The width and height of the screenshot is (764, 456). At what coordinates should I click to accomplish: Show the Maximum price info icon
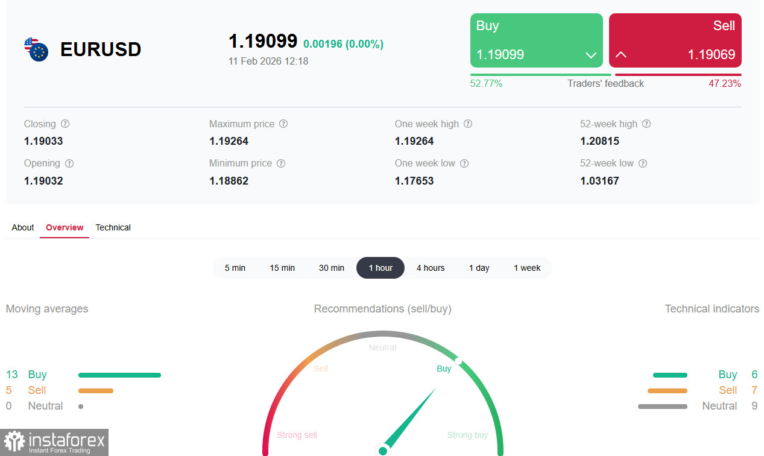(x=283, y=124)
